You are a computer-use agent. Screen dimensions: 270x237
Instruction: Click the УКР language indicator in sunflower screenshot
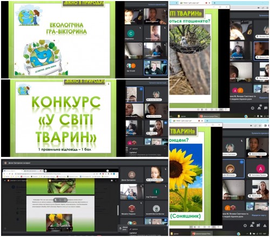265,234
